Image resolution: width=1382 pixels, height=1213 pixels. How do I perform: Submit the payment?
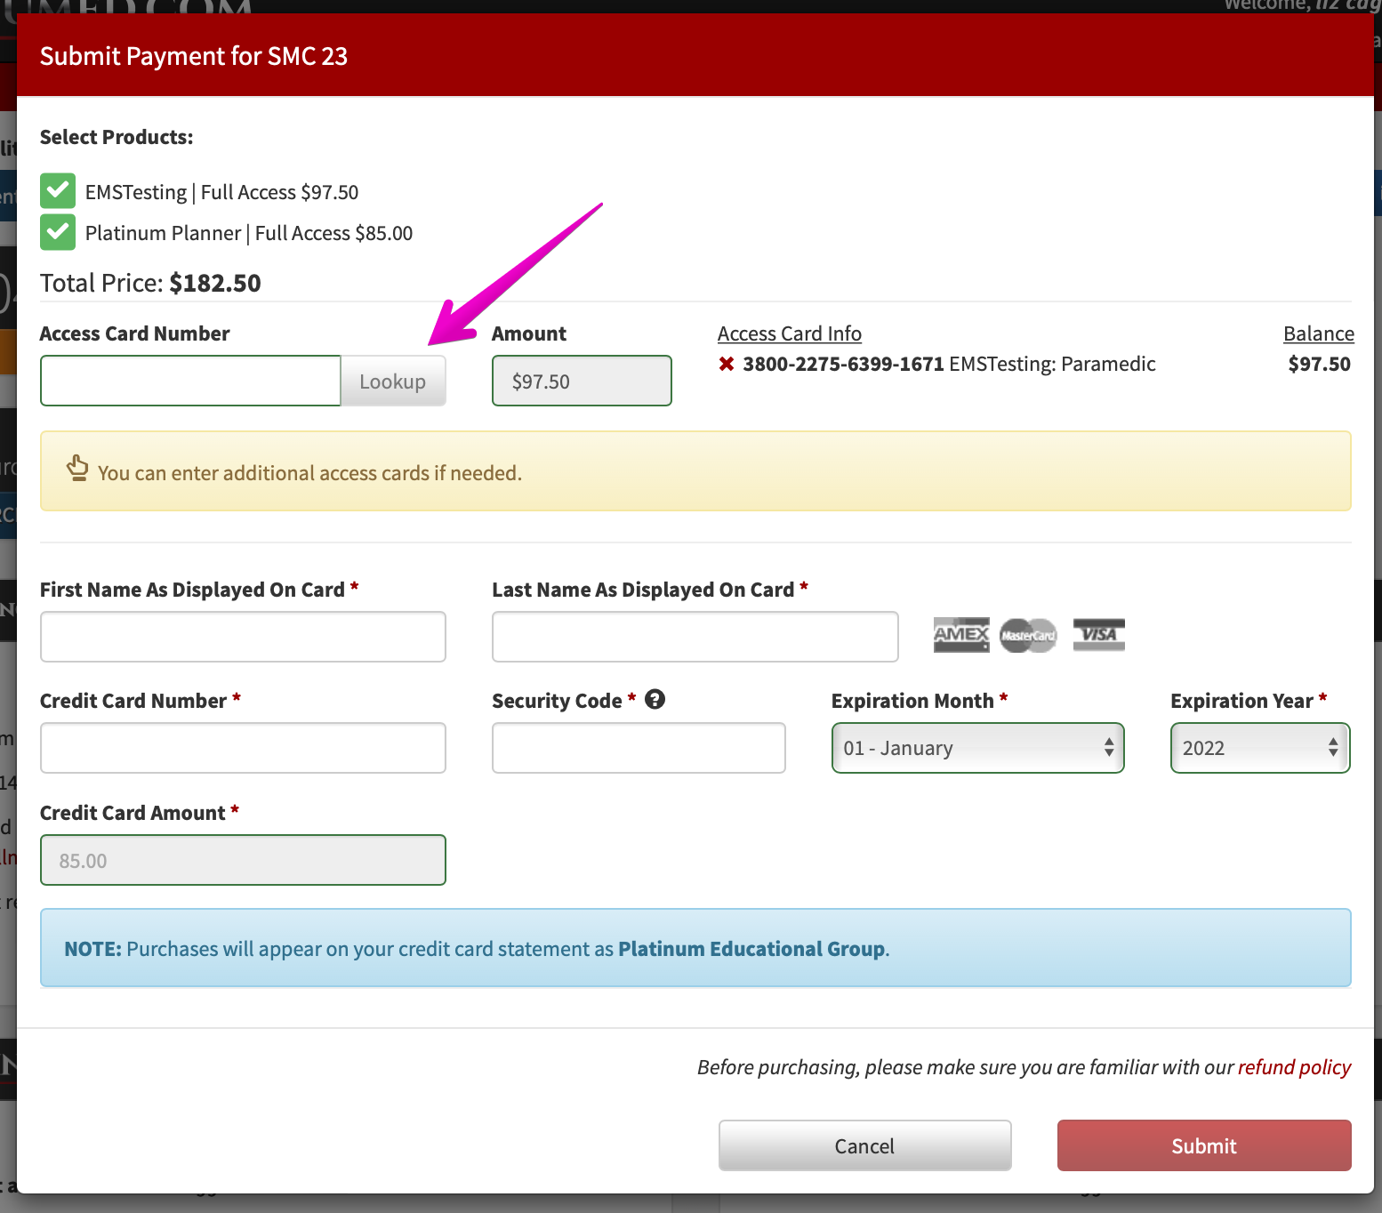[1203, 1145]
